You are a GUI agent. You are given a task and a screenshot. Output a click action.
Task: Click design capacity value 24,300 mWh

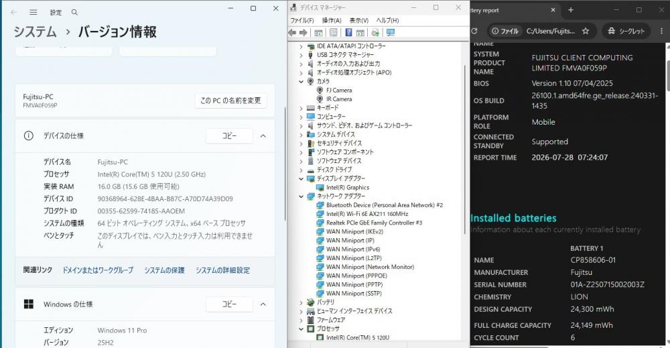coord(592,309)
